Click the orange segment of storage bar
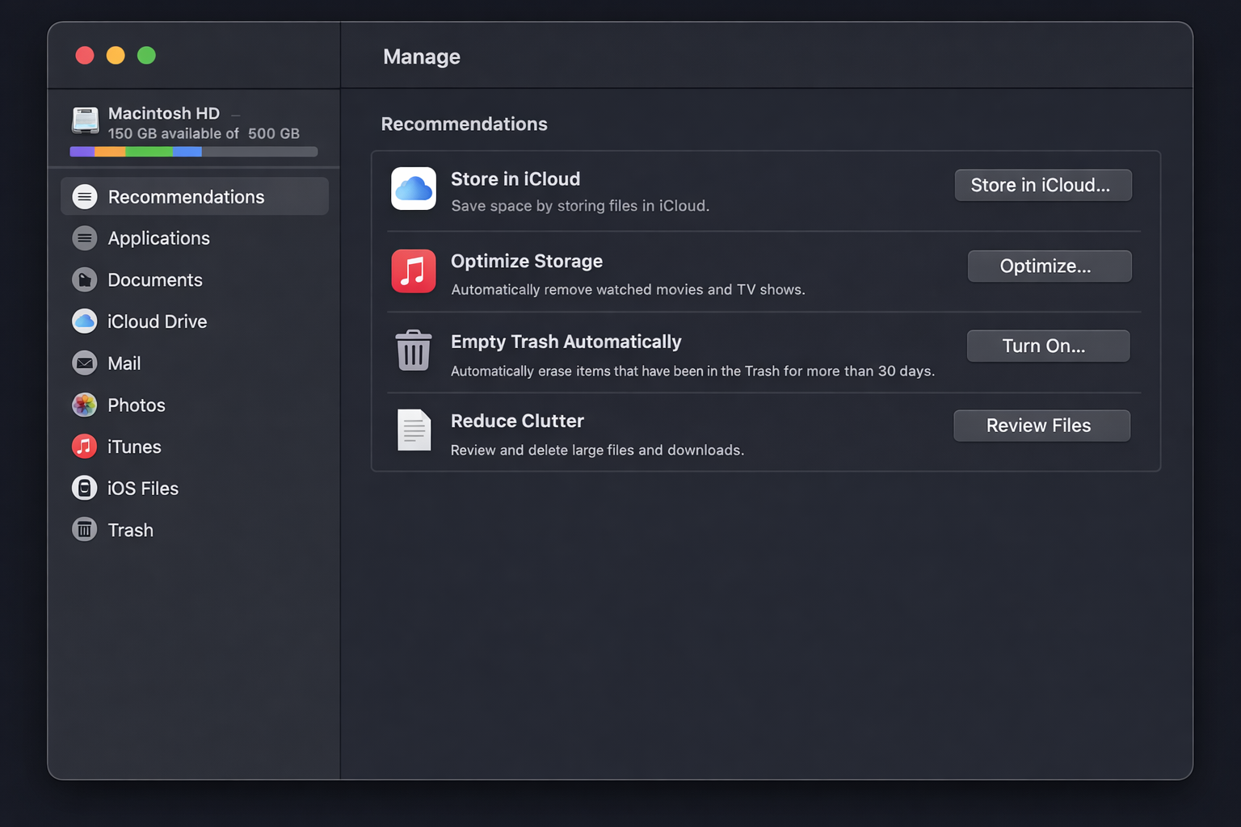This screenshot has height=827, width=1241. coord(110,151)
